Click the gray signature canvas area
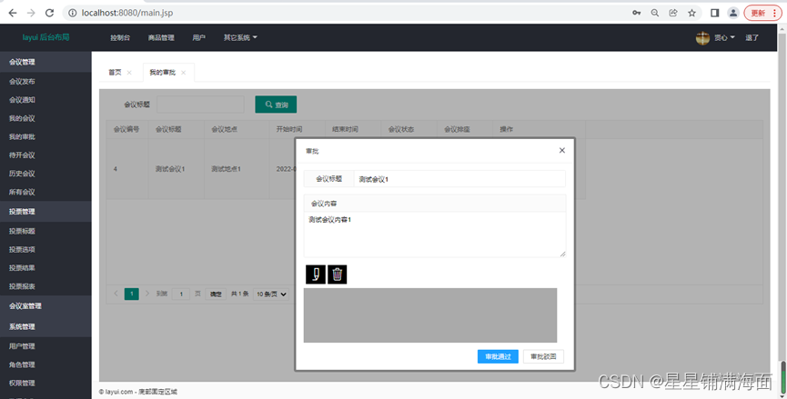The height and width of the screenshot is (399, 787). [430, 315]
